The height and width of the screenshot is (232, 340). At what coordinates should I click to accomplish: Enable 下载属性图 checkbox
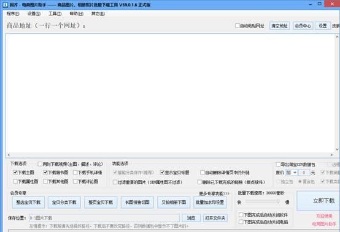[15, 181]
